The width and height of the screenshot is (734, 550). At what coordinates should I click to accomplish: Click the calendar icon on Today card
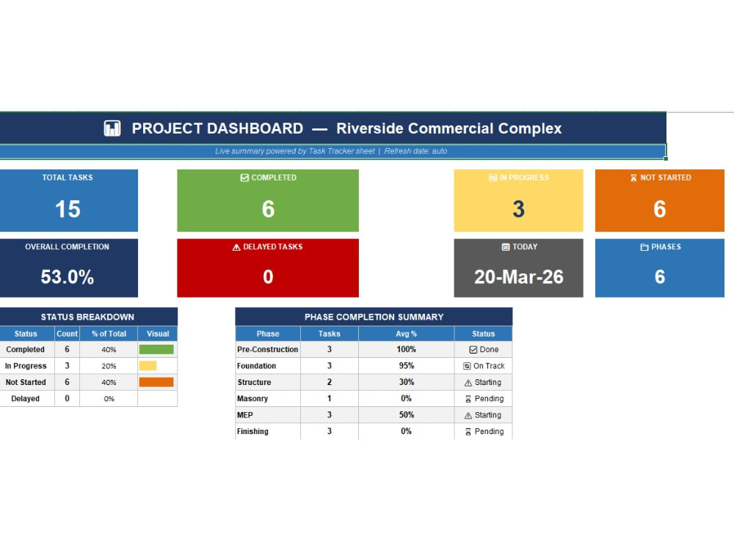506,247
